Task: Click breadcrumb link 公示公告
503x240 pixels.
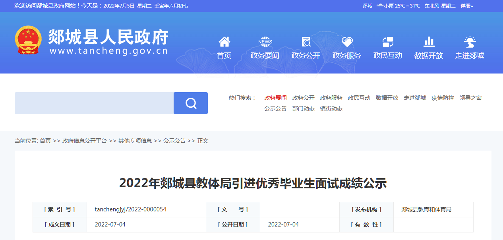Action: [x=174, y=141]
